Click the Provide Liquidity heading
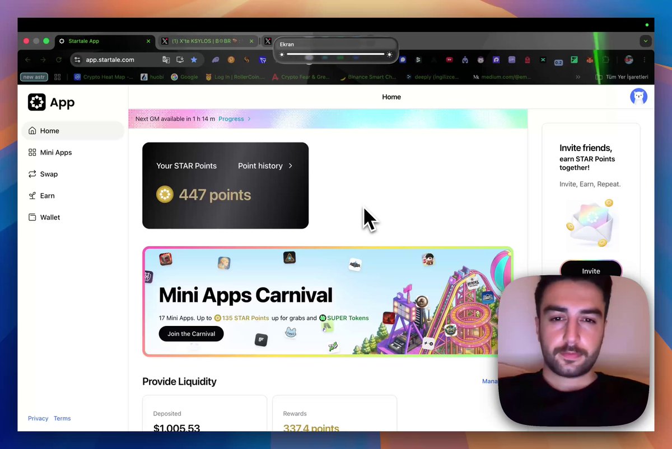672x449 pixels. point(179,382)
